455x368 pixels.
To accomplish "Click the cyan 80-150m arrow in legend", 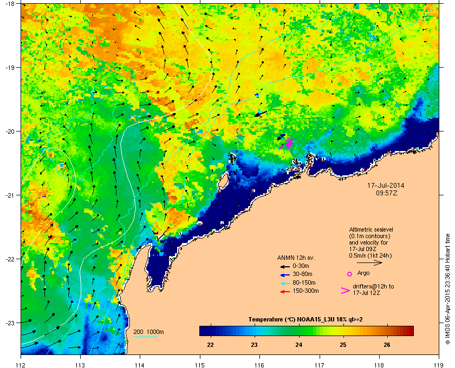I will click(x=285, y=284).
